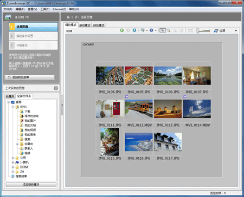This screenshot has height=197, width=244.
Task: Select the zoom in magnifier tool
Action: coord(169,30)
